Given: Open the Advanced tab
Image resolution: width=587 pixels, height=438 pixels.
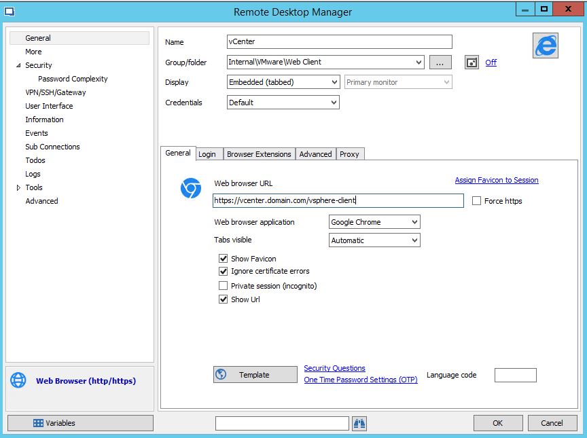Looking at the screenshot, I should pos(316,154).
